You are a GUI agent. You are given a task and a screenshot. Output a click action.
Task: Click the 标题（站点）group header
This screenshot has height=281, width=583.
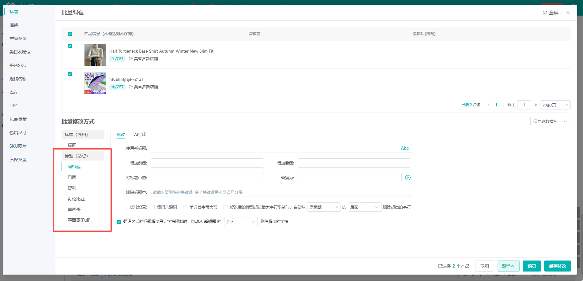(83, 156)
